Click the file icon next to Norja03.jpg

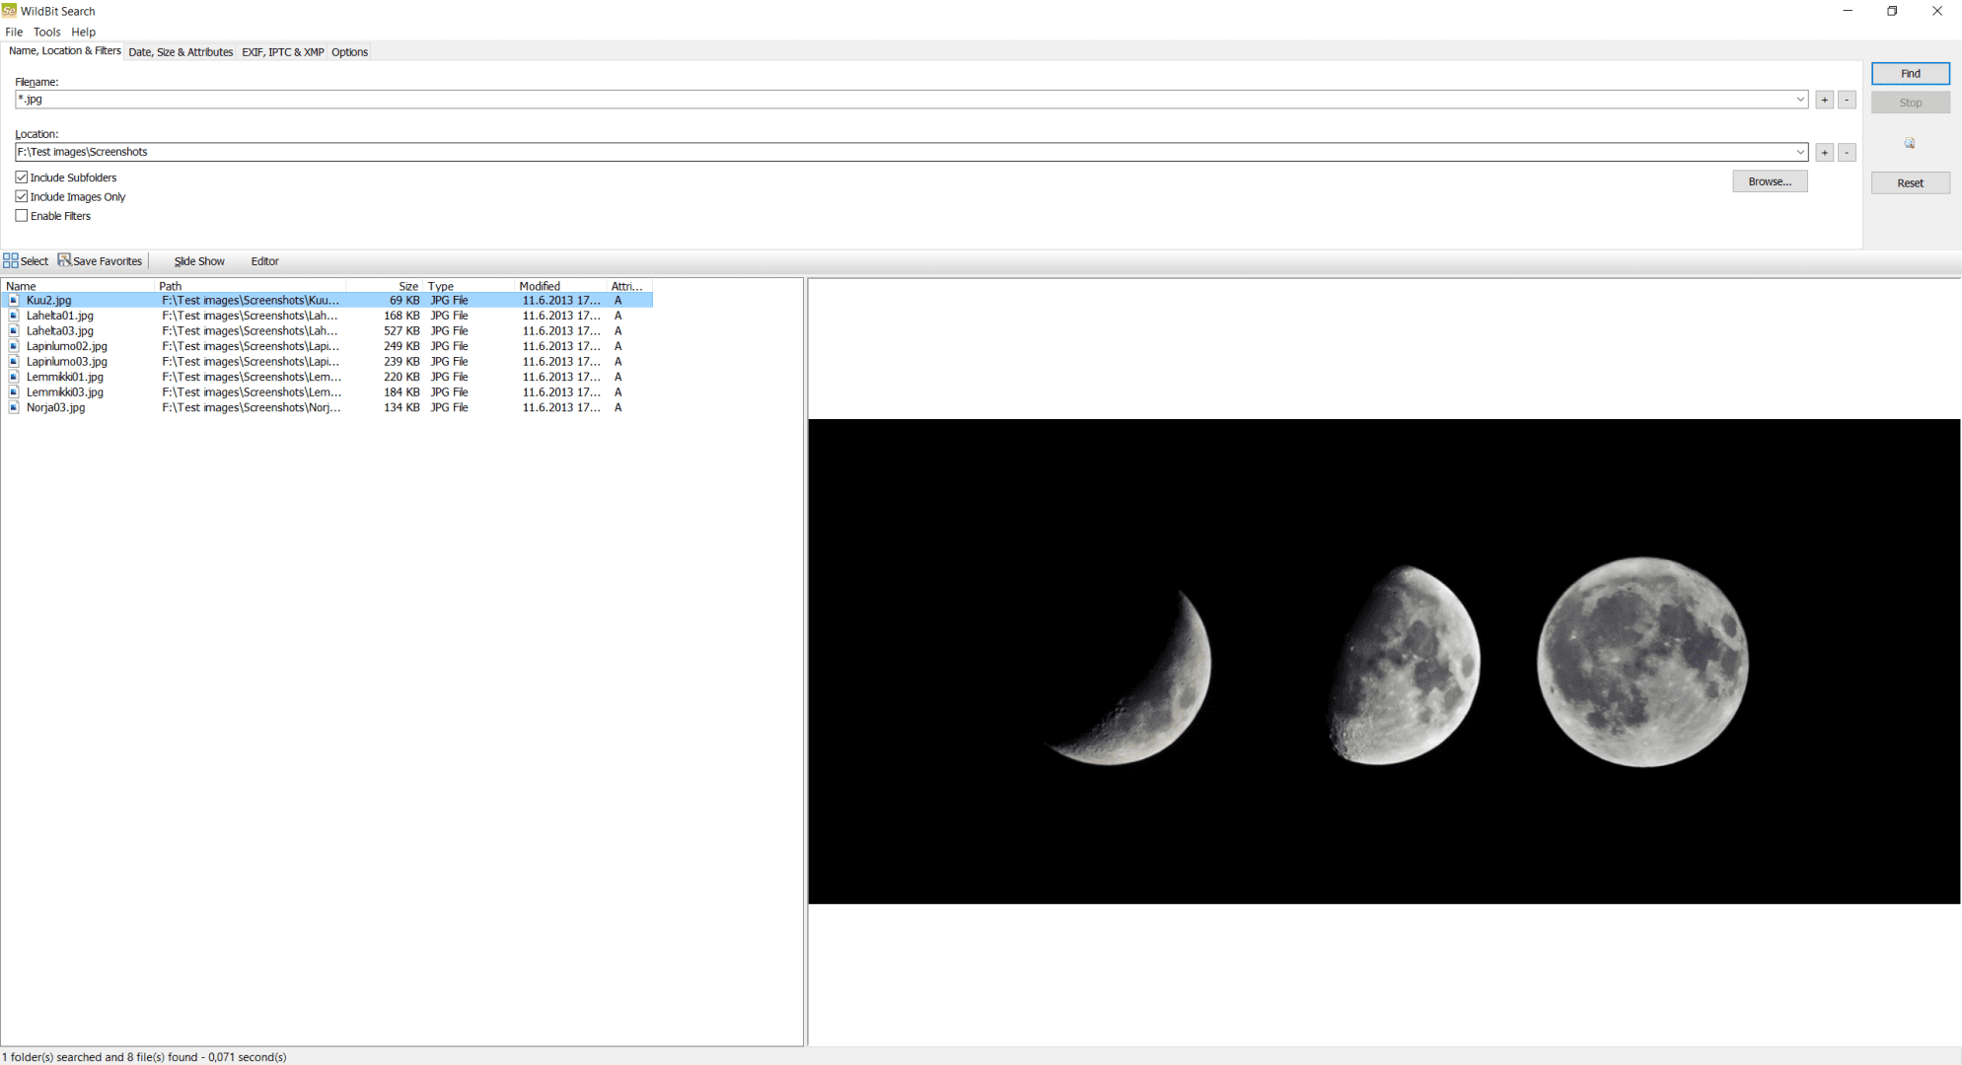[x=14, y=407]
